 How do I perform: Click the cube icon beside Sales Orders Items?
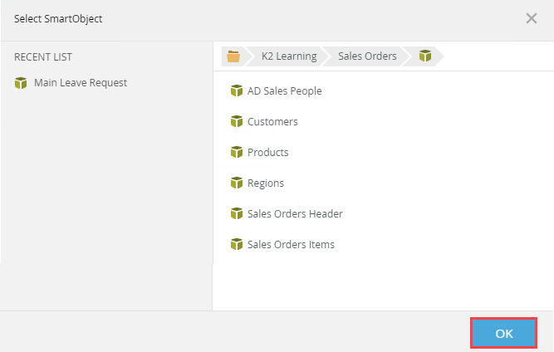pyautogui.click(x=237, y=245)
